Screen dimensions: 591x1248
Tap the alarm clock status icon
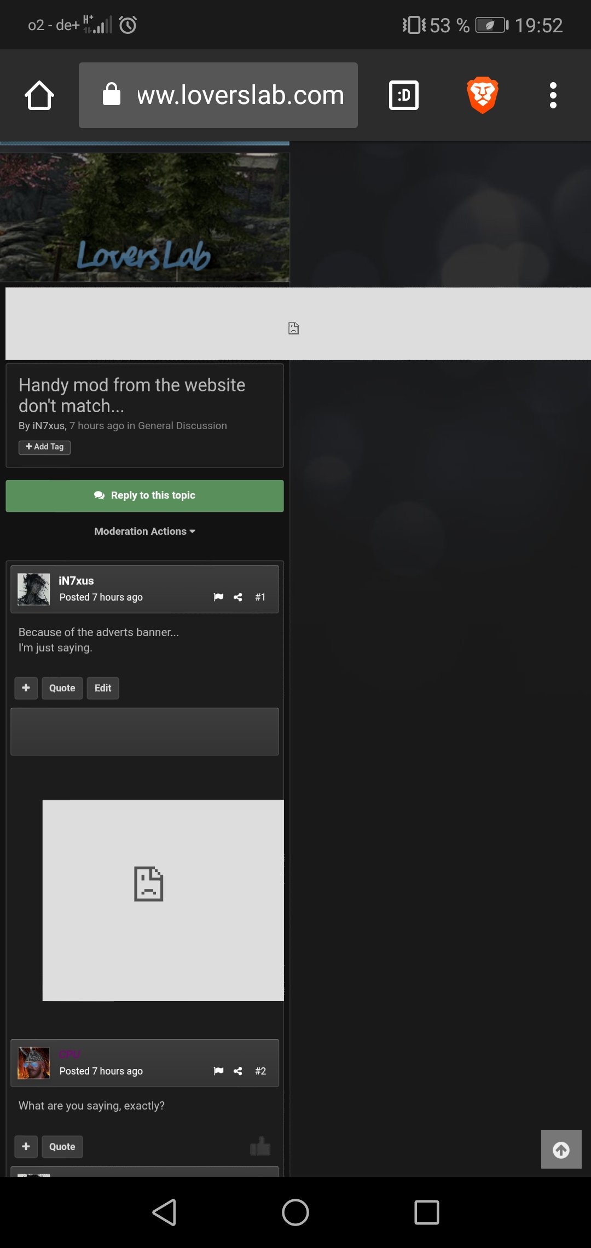click(128, 25)
